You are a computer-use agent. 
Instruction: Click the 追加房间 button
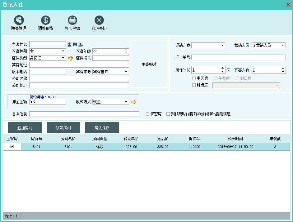(x=25, y=128)
